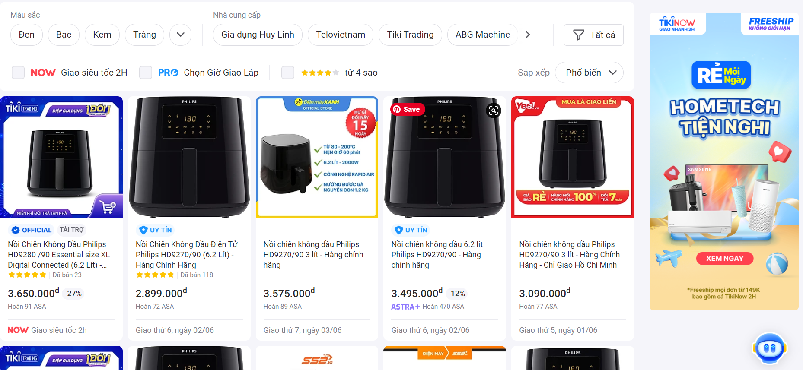Click the ASTRA+ icon under discounted fryer
This screenshot has height=370, width=803.
pos(405,307)
